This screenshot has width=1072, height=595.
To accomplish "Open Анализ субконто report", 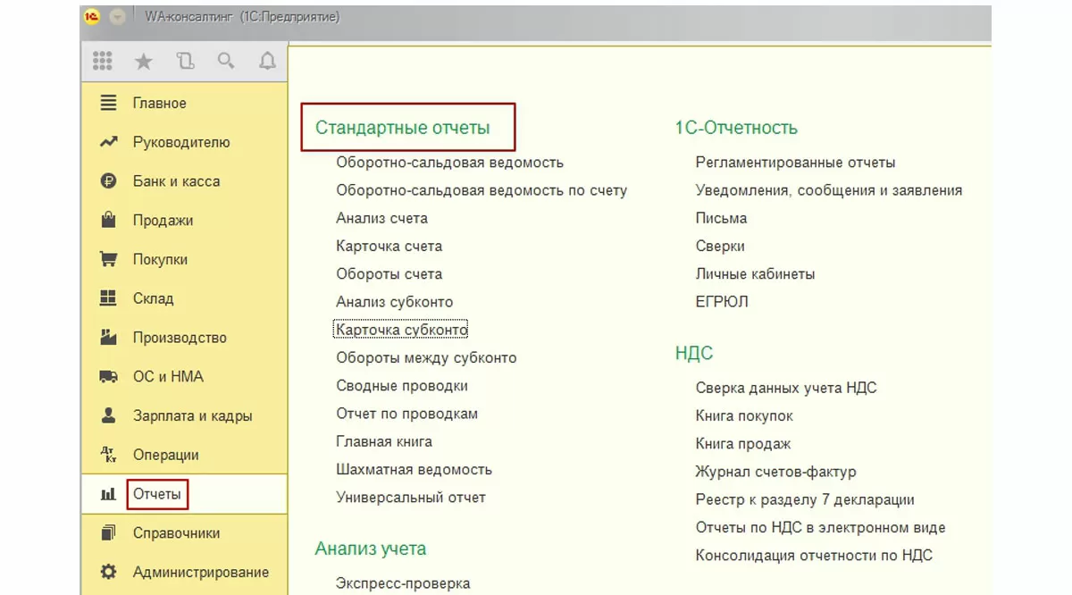I will pyautogui.click(x=394, y=302).
